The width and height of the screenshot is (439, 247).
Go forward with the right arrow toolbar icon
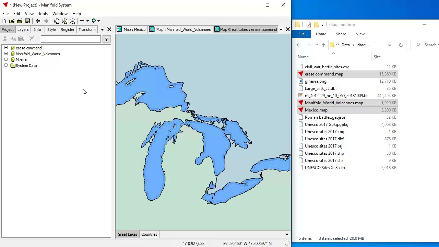click(x=46, y=21)
